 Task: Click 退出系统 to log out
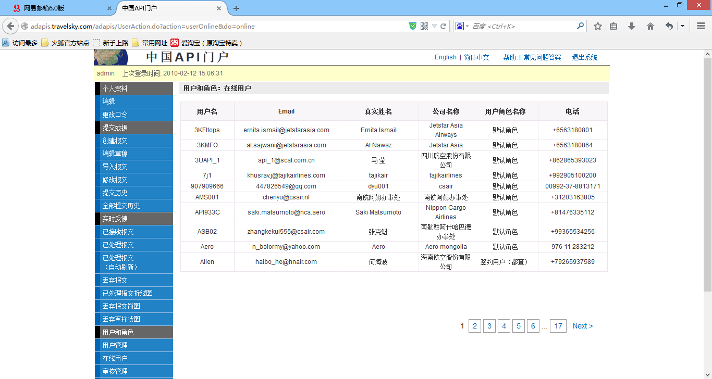tap(585, 57)
